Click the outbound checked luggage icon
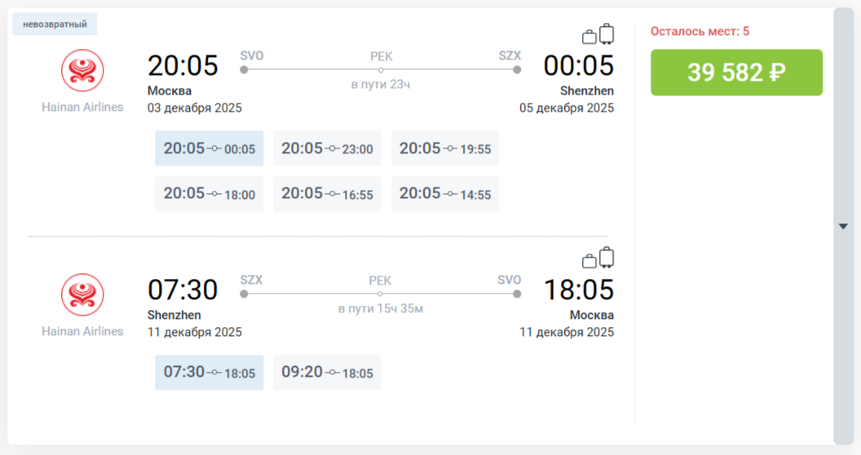The image size is (861, 455). 607,33
